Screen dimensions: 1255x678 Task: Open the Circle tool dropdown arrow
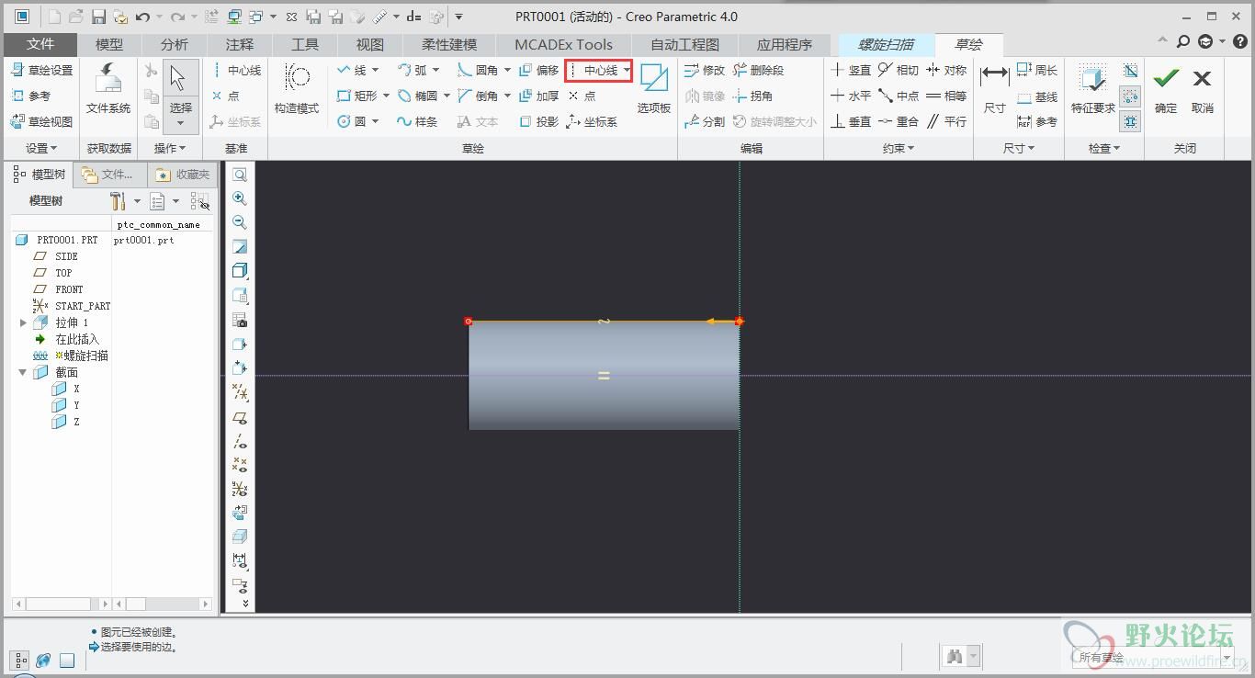coord(375,121)
